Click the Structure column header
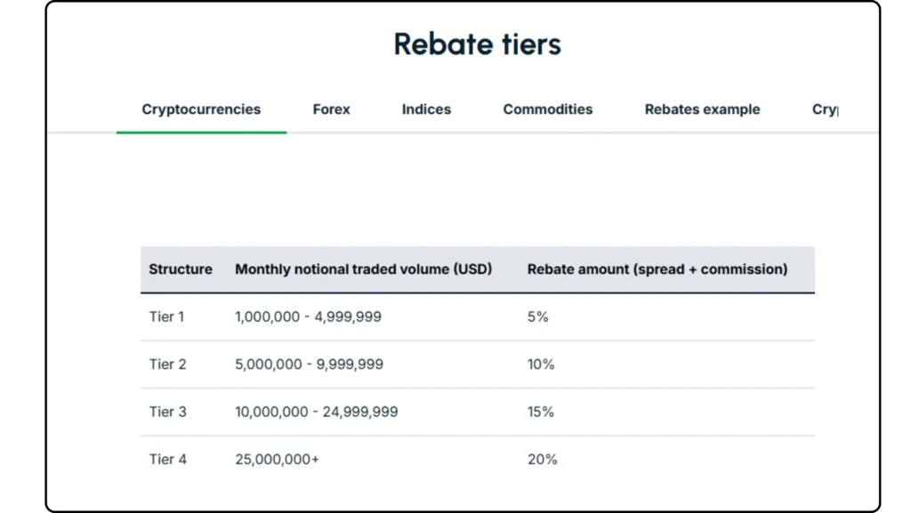 (x=181, y=269)
